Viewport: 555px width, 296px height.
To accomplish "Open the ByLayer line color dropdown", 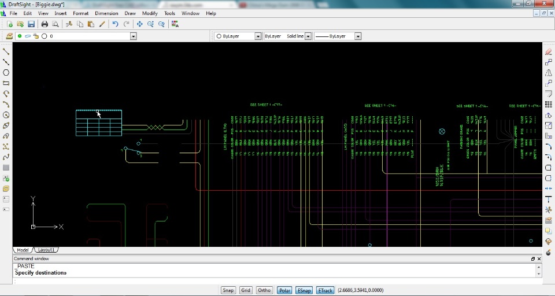I will (x=258, y=36).
